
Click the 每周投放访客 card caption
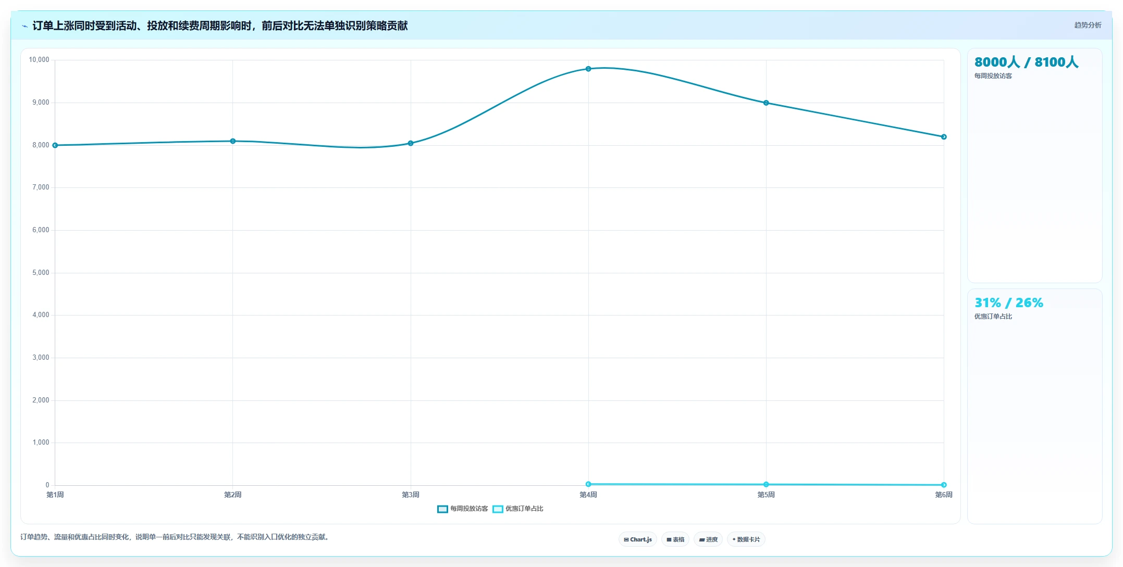pos(993,76)
